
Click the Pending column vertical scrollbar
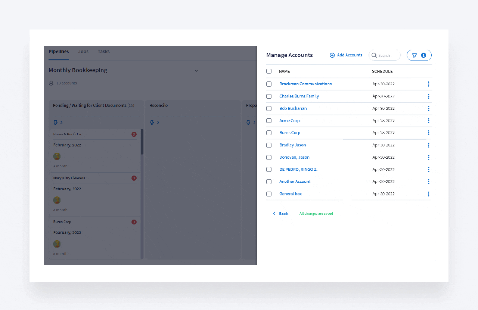click(142, 142)
